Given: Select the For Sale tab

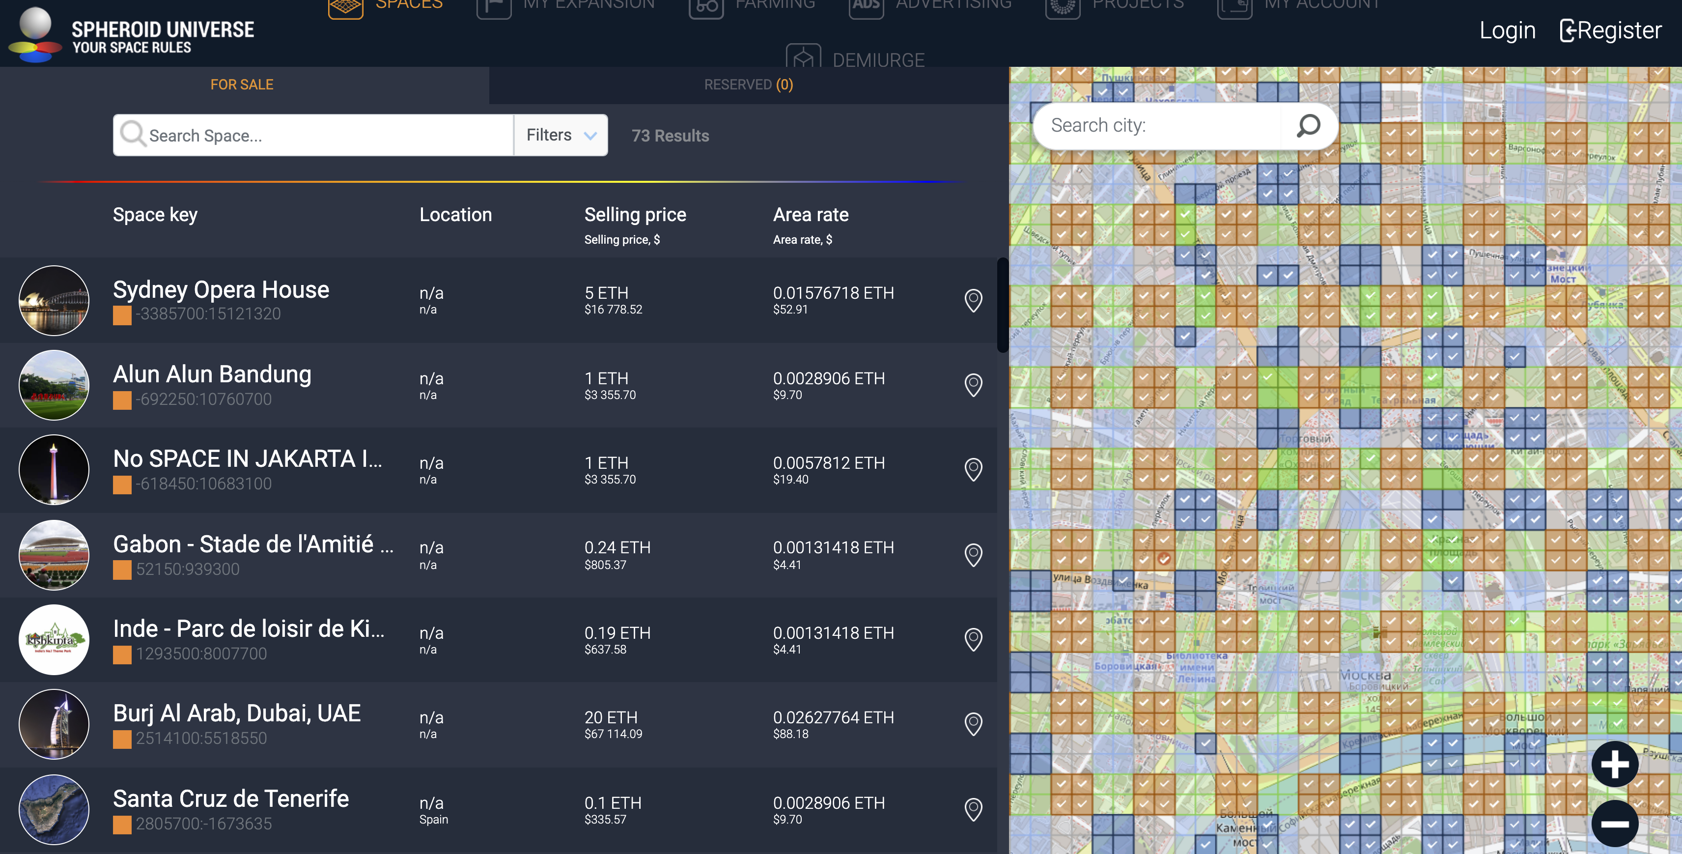Looking at the screenshot, I should coord(242,85).
